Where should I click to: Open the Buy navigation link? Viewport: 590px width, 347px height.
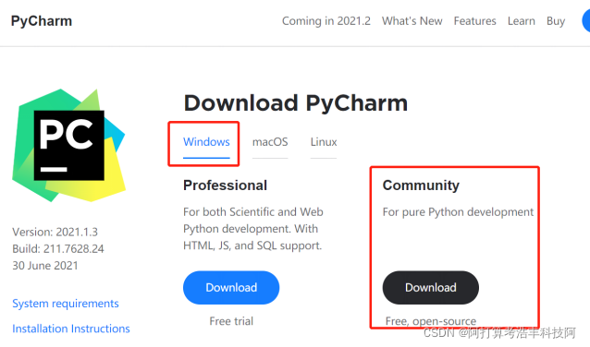coord(556,21)
